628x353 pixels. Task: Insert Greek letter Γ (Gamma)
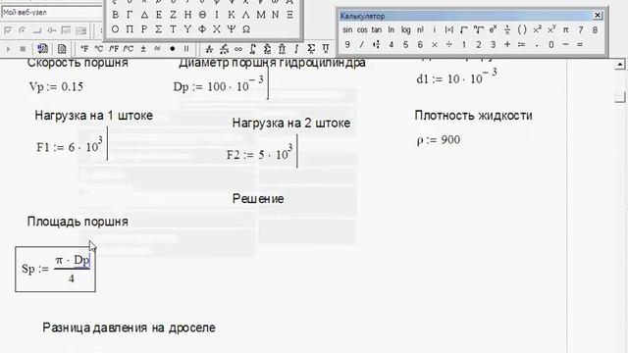tap(130, 15)
